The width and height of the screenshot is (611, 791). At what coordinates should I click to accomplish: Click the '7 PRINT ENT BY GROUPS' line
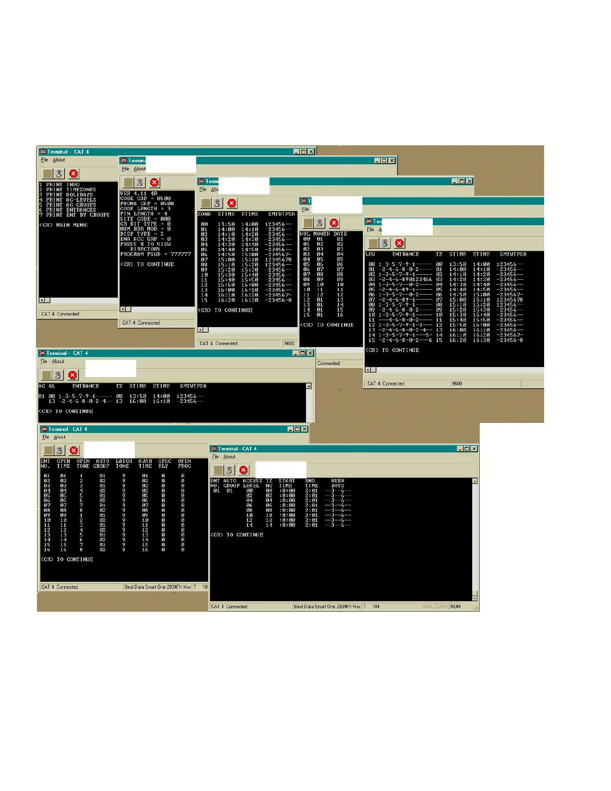click(x=74, y=215)
